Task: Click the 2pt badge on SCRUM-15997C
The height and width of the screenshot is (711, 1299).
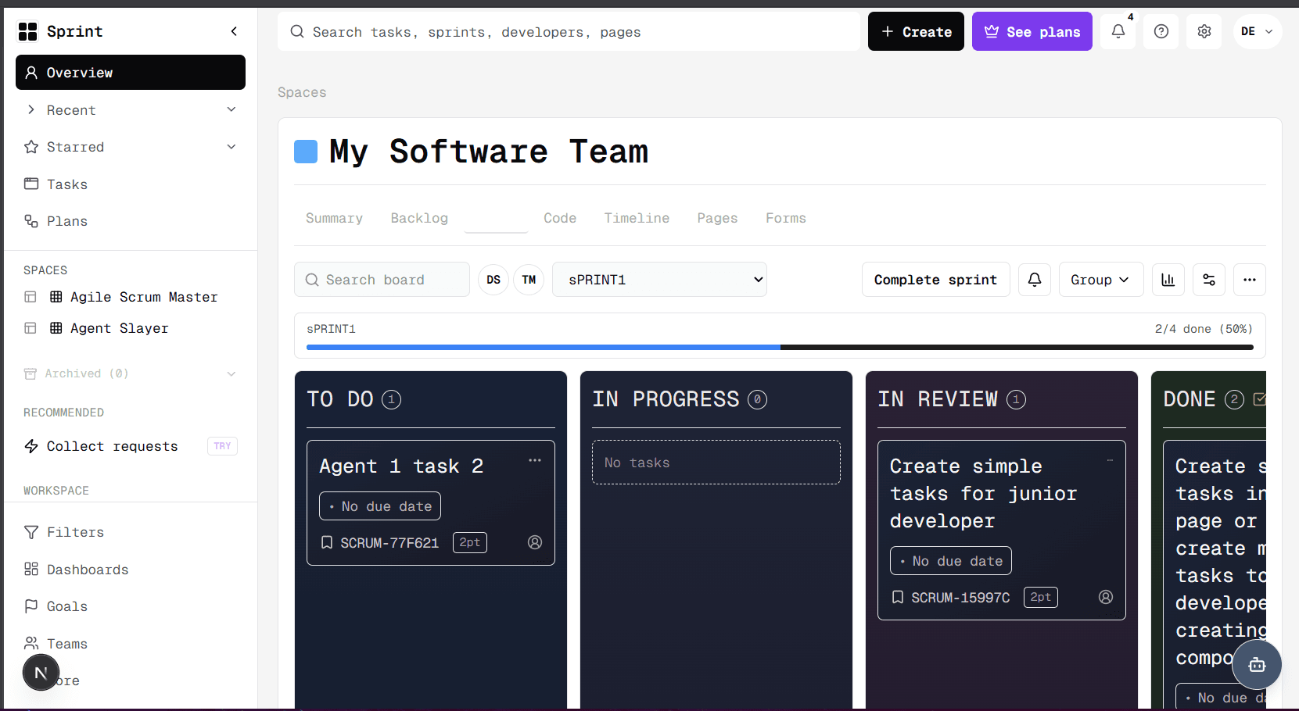Action: coord(1041,597)
